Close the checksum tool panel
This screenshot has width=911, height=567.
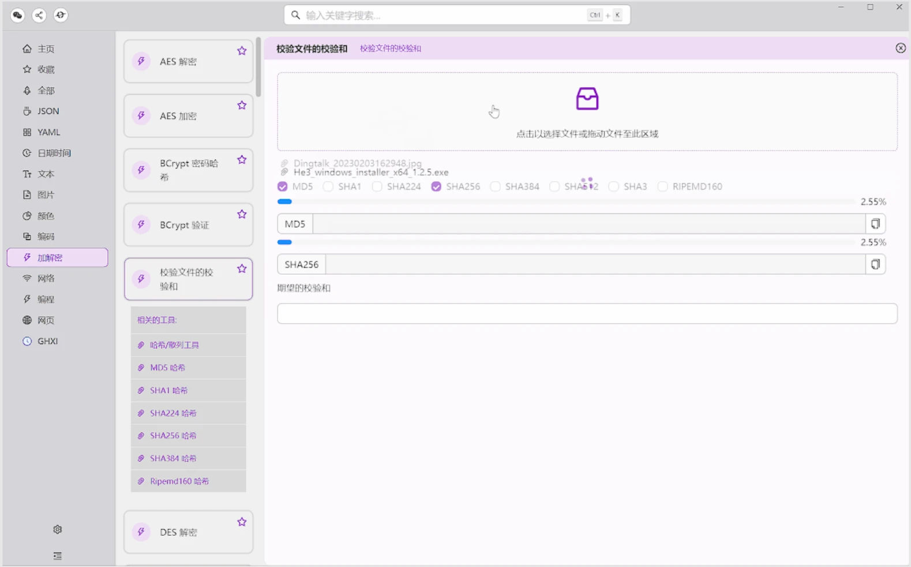pos(901,48)
